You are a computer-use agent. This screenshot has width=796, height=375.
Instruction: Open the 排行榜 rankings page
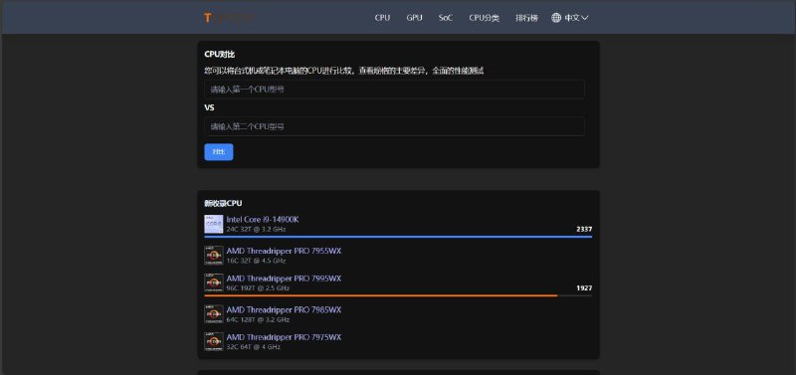[526, 18]
